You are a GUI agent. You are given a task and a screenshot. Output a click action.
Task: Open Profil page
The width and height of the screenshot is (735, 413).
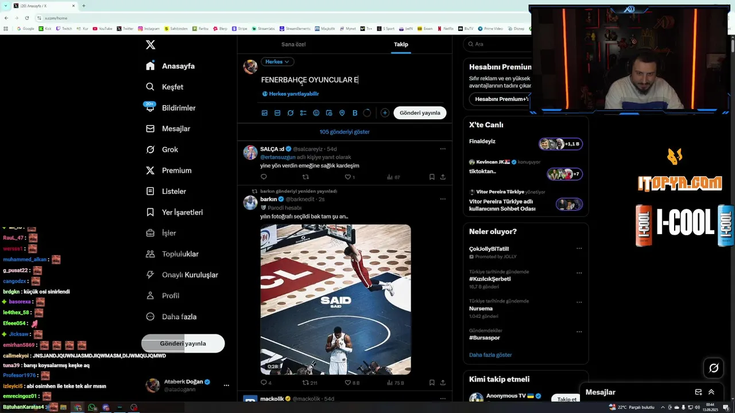tap(163, 295)
